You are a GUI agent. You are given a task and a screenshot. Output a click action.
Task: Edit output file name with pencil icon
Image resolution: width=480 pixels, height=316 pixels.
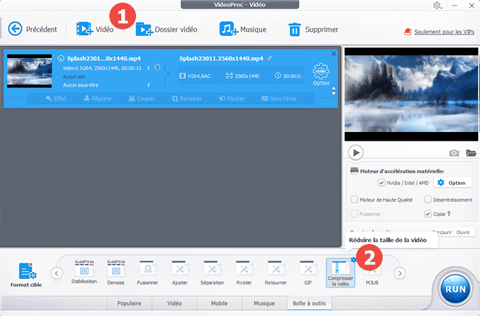click(269, 59)
